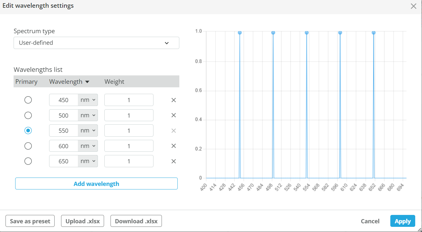Open unit dropdown for 600 wavelength

88,146
